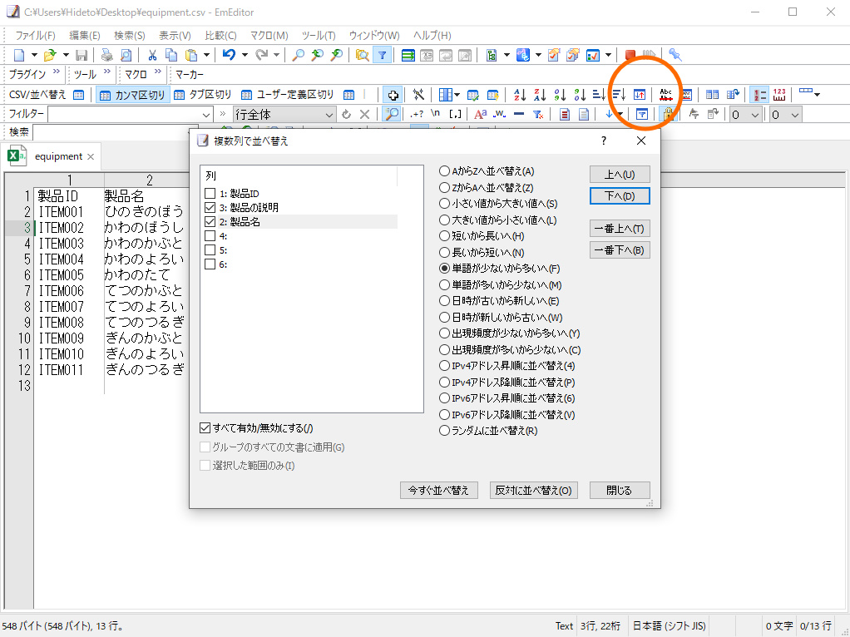850x637 pixels.
Task: Click the padlock icon in filter bar
Action: 669,115
